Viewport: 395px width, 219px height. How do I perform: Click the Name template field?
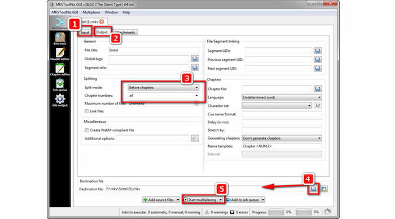(282, 146)
